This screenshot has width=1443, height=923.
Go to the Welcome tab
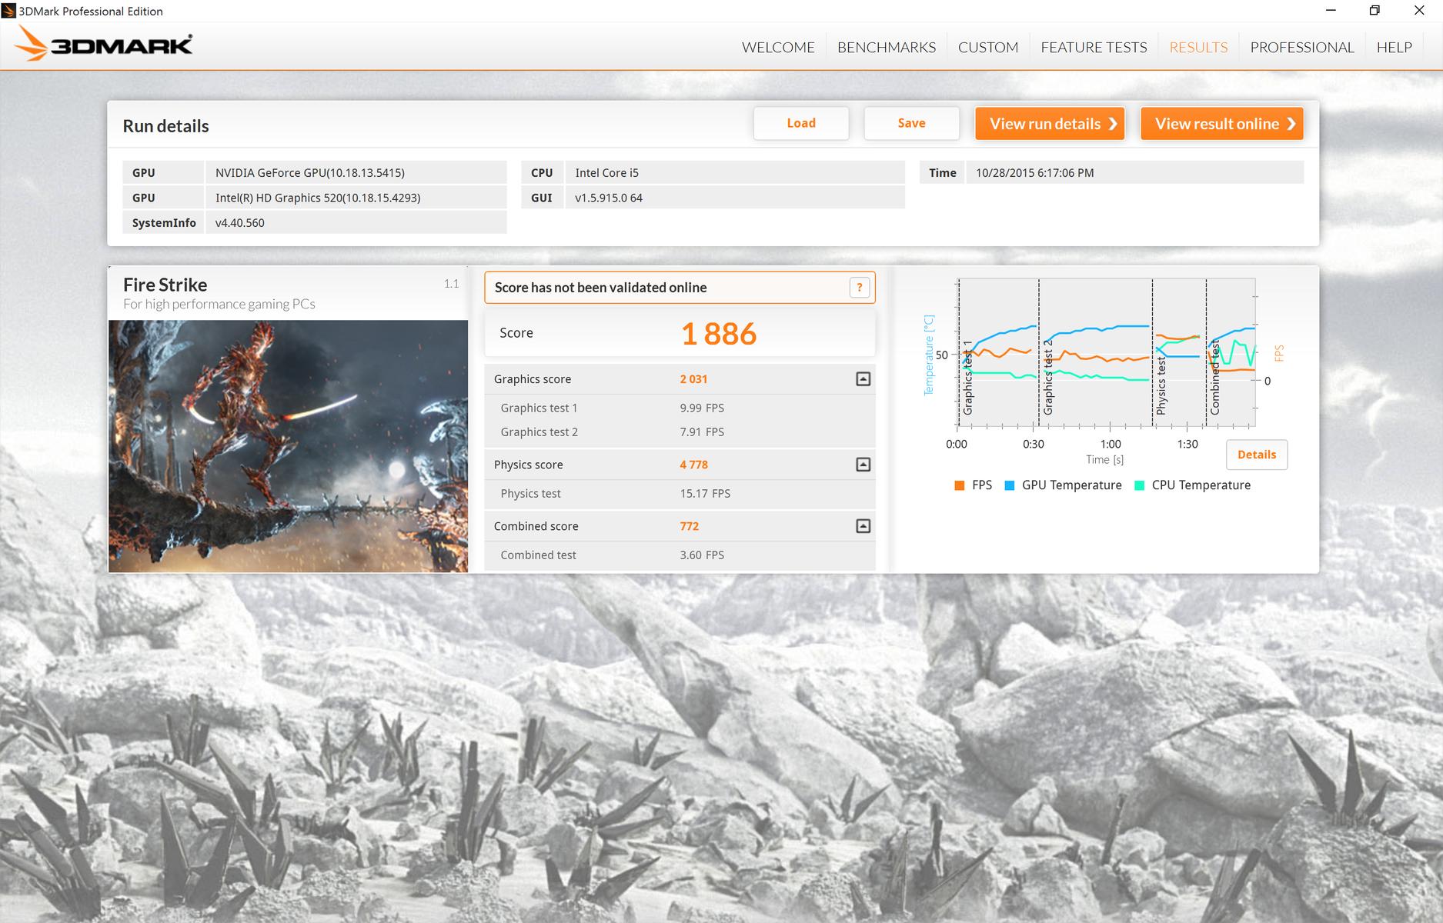click(778, 48)
